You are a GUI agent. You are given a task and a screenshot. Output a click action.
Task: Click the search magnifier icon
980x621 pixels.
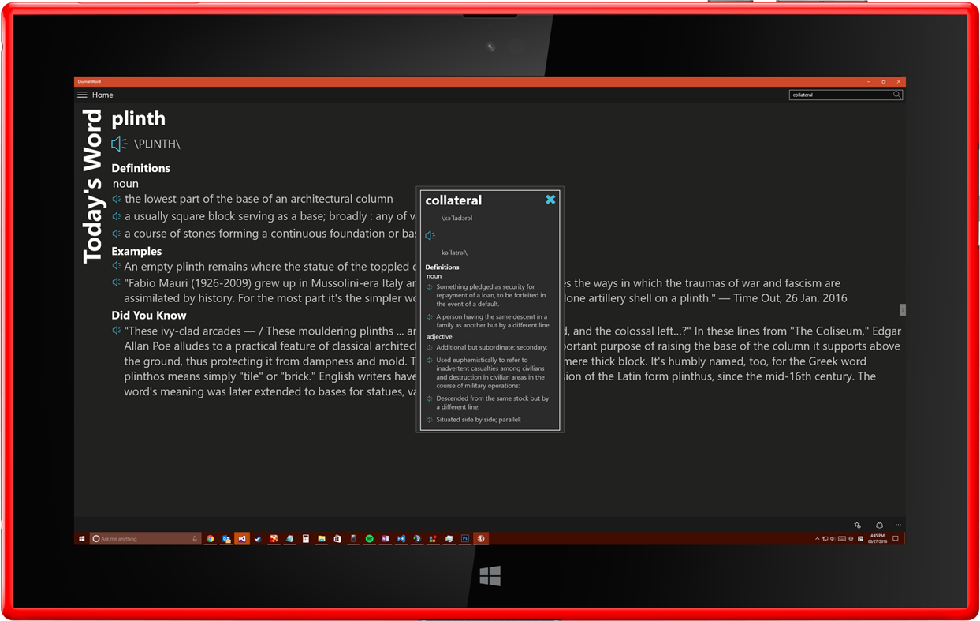(x=896, y=94)
